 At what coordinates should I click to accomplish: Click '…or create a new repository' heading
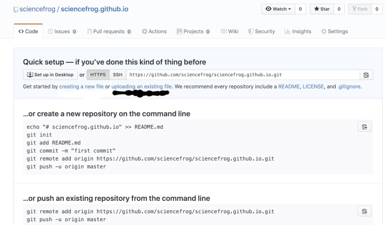pos(107,114)
